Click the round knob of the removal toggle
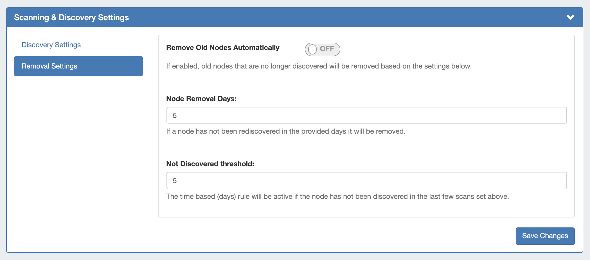 point(312,49)
